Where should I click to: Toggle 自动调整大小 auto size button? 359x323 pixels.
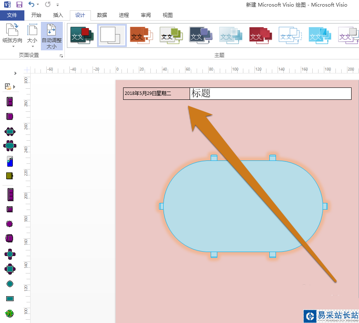pos(52,36)
